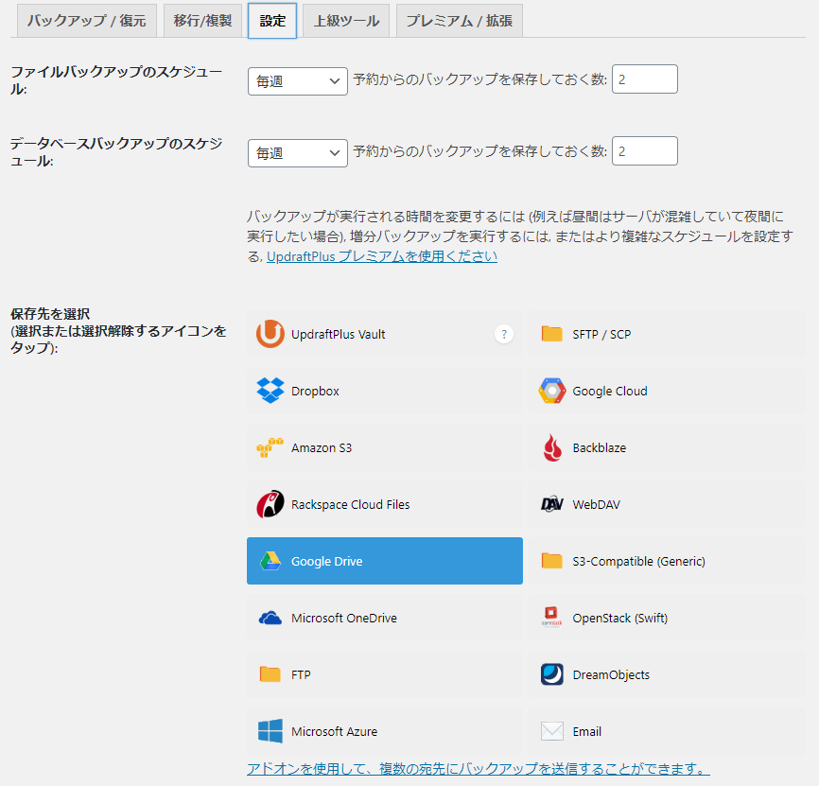Select the WebDAV logo icon

(552, 504)
